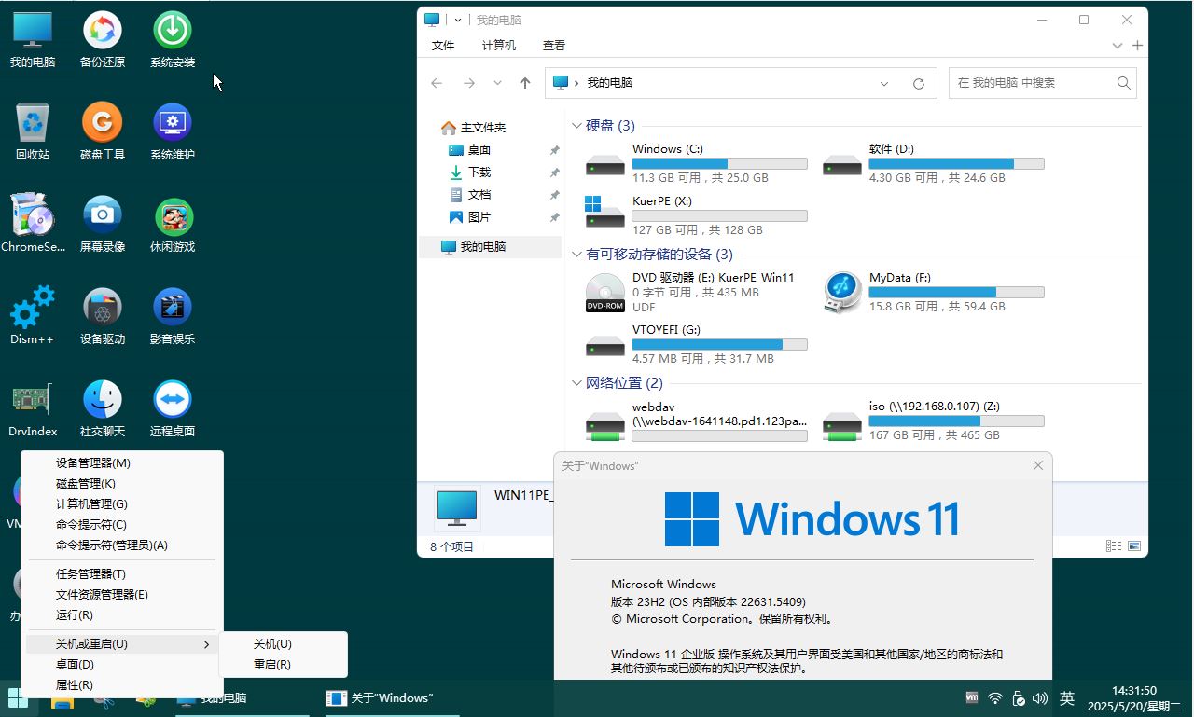Select the DVD 驱动器 (E:) KuerPE_Win11 item
Screen dimensions: 1194x717
pyautogui.click(x=696, y=292)
